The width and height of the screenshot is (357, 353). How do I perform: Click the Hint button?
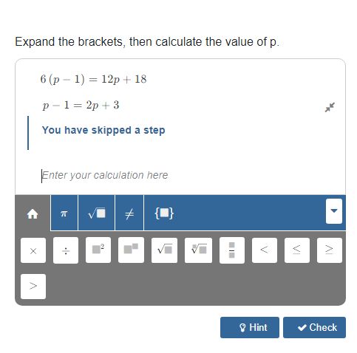tap(250, 327)
